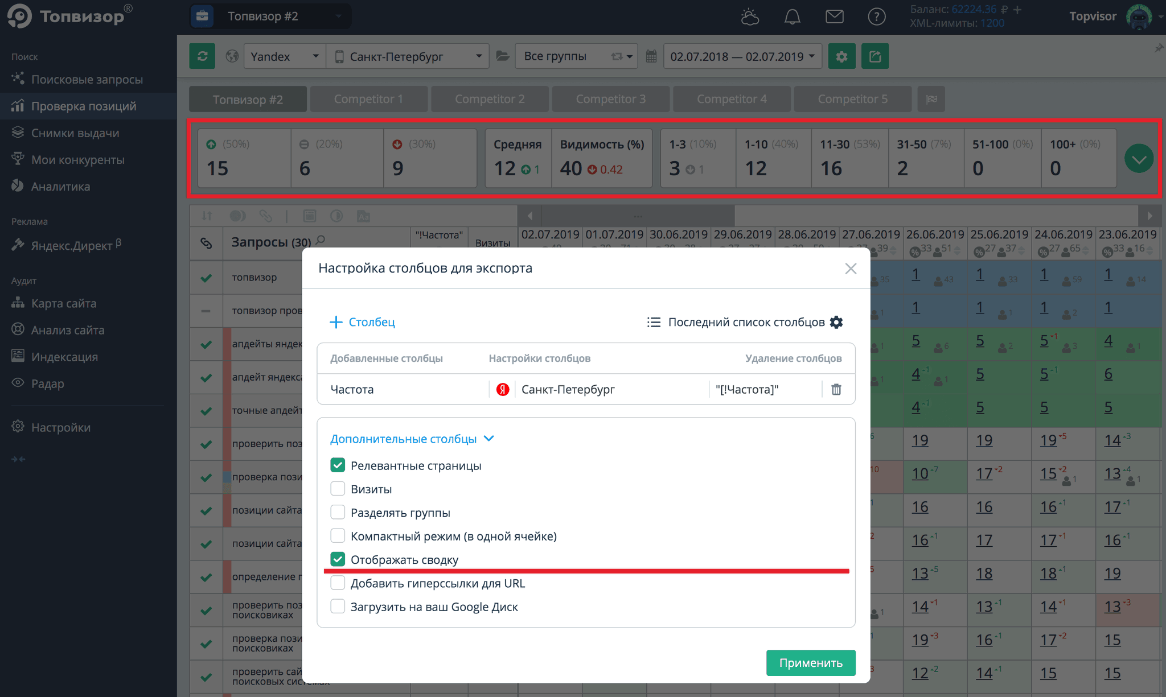The width and height of the screenshot is (1166, 697).
Task: Open Снимки выдачи in sidebar
Action: [x=75, y=133]
